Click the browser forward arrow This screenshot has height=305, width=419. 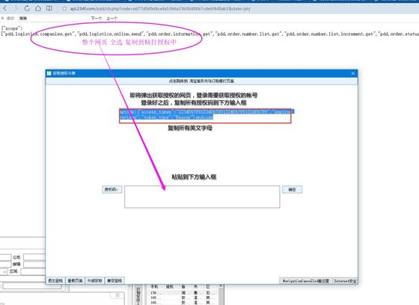point(16,8)
